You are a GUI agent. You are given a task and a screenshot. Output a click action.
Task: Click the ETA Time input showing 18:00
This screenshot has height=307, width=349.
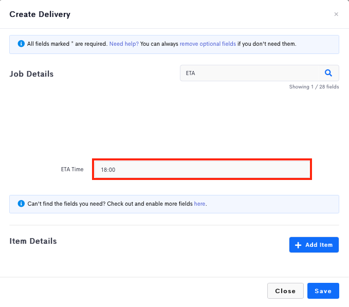click(202, 169)
